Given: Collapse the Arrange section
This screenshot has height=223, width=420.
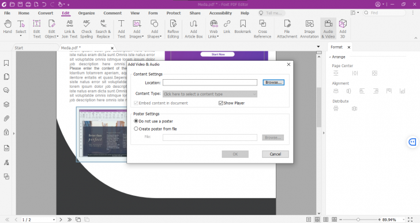Looking at the screenshot, I should 330,57.
